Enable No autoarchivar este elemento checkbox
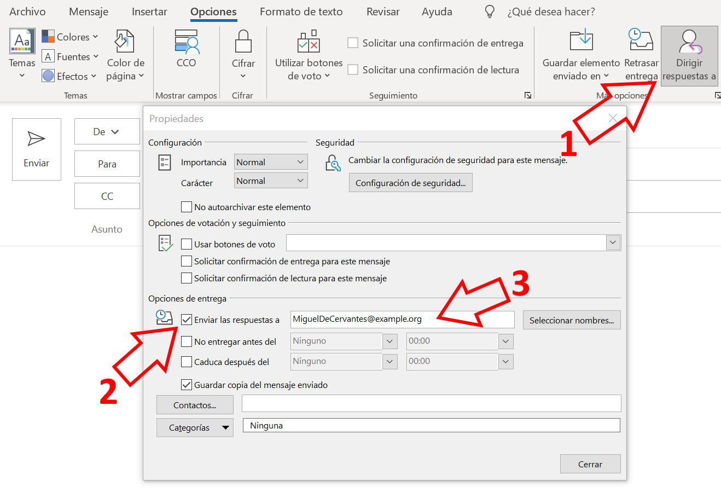The width and height of the screenshot is (721, 504). pos(187,207)
